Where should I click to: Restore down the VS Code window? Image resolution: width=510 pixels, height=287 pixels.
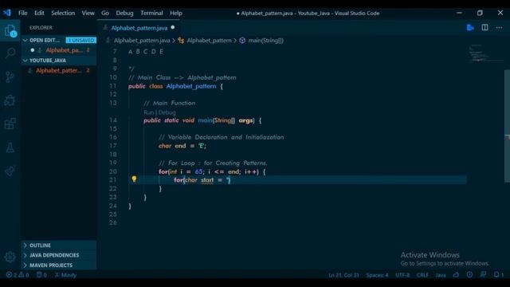pos(480,13)
